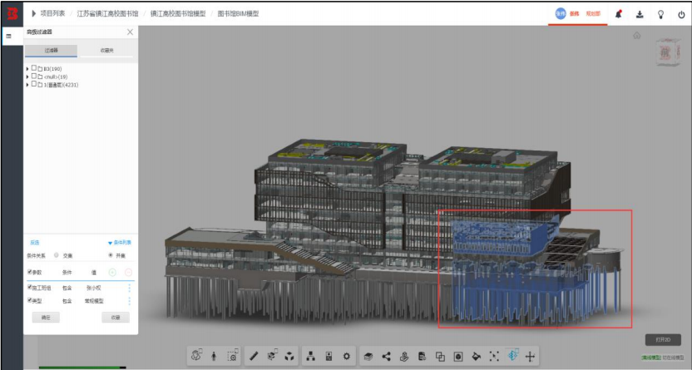This screenshot has width=692, height=370.
Task: Expand the 1(4231) tree node
Action: [x=27, y=85]
